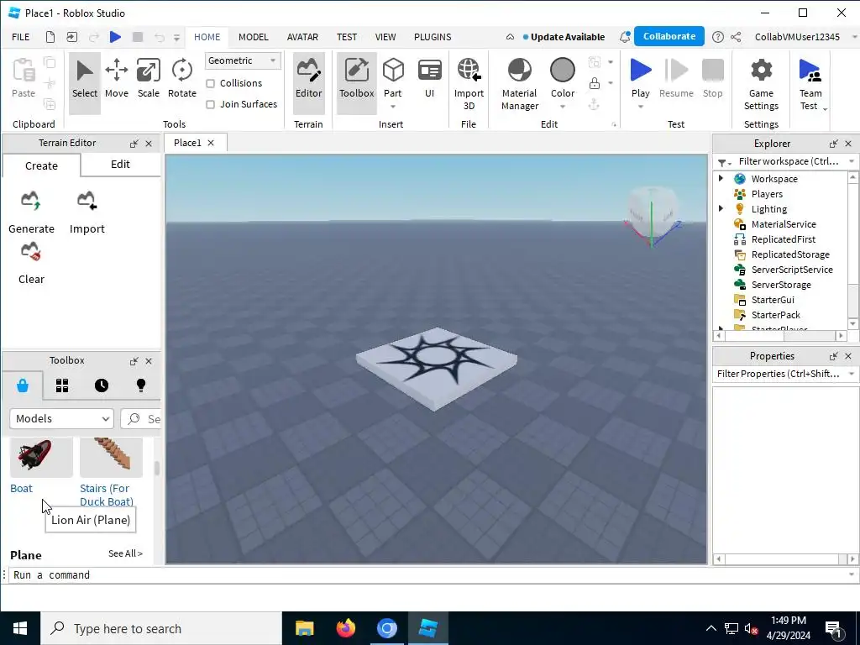Click Generate terrain tool
860x645 pixels.
click(x=31, y=212)
